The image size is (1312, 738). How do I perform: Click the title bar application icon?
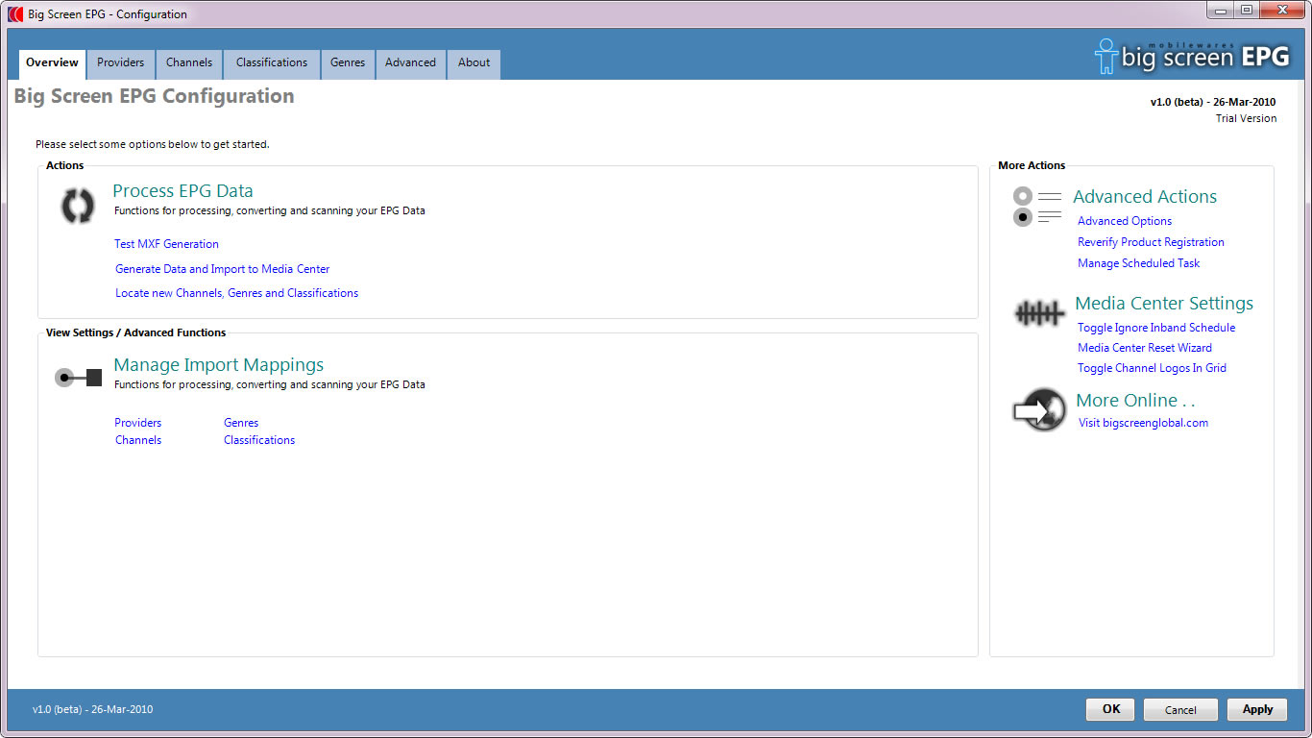pyautogui.click(x=15, y=14)
